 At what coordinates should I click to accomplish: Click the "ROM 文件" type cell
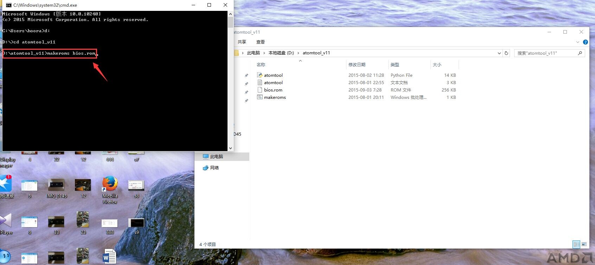401,90
